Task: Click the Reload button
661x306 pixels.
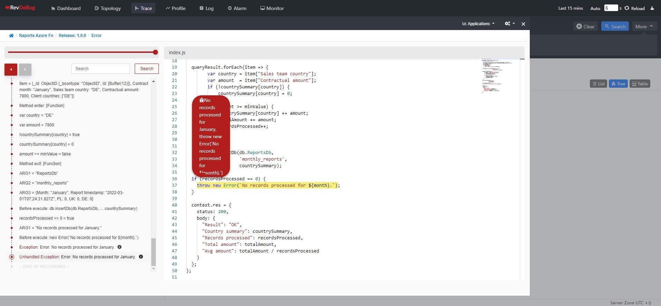Action: tap(635, 8)
